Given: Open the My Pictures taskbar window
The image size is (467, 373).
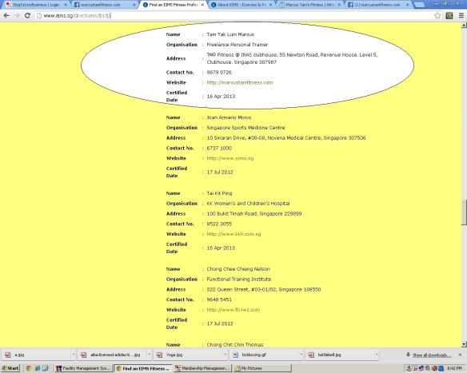Looking at the screenshot, I should [x=262, y=368].
